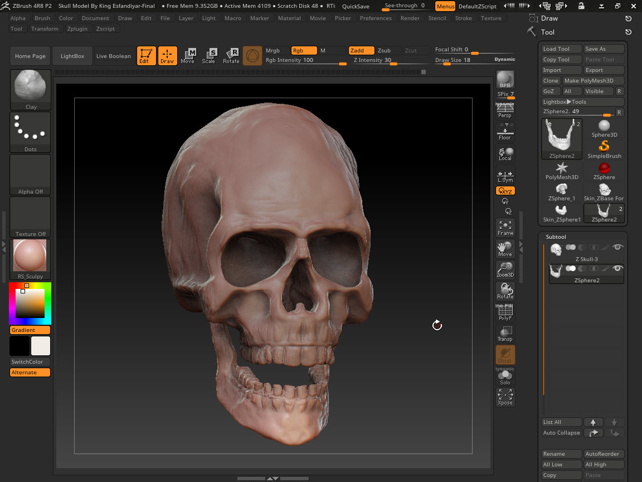
Task: Expand Lightbox Tools list
Action: point(582,102)
